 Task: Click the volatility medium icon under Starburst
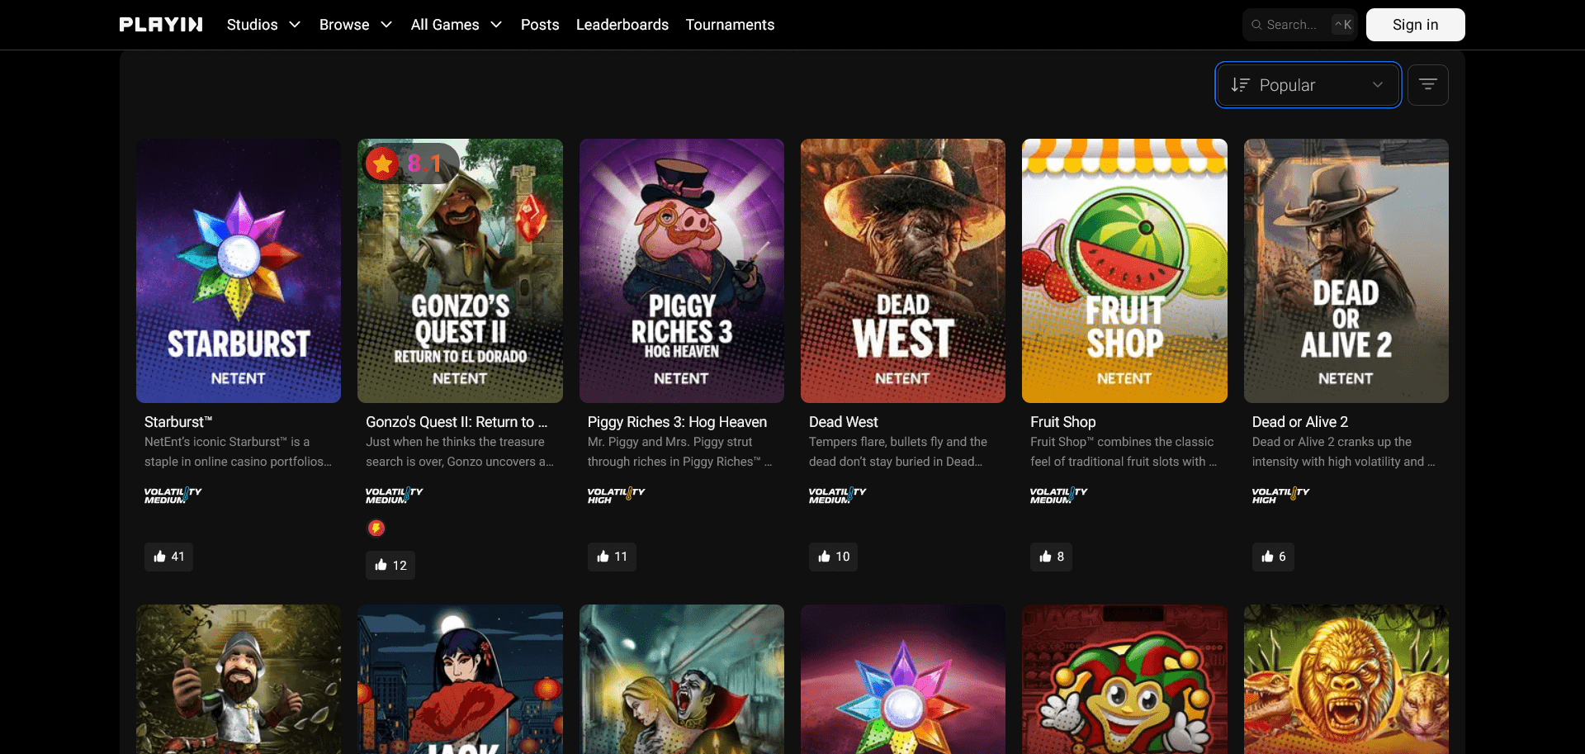pyautogui.click(x=173, y=496)
